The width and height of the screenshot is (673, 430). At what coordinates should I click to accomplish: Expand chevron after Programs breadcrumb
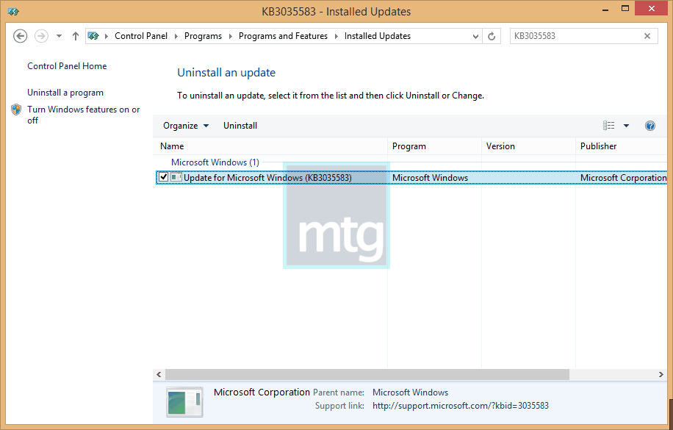231,36
